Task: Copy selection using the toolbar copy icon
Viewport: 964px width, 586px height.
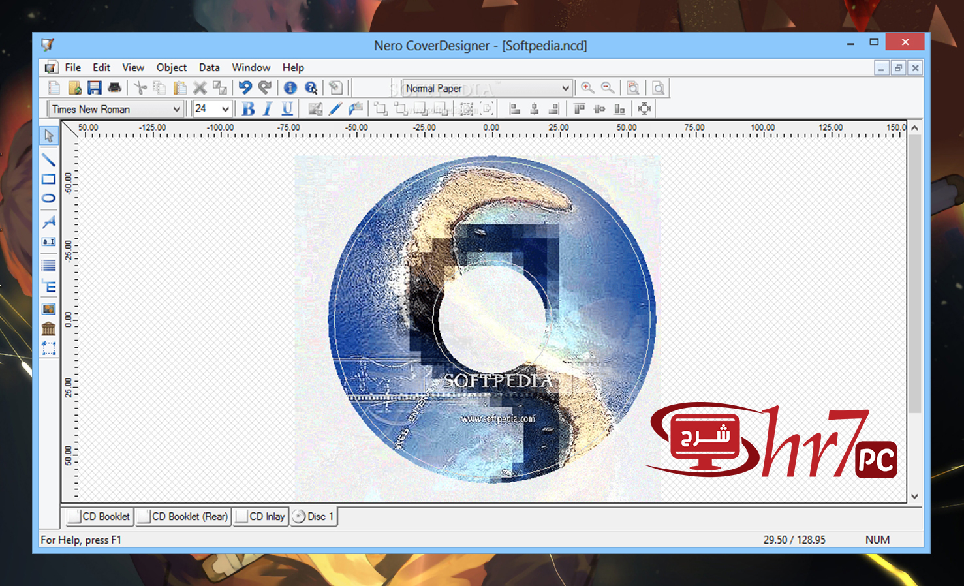Action: pos(159,88)
